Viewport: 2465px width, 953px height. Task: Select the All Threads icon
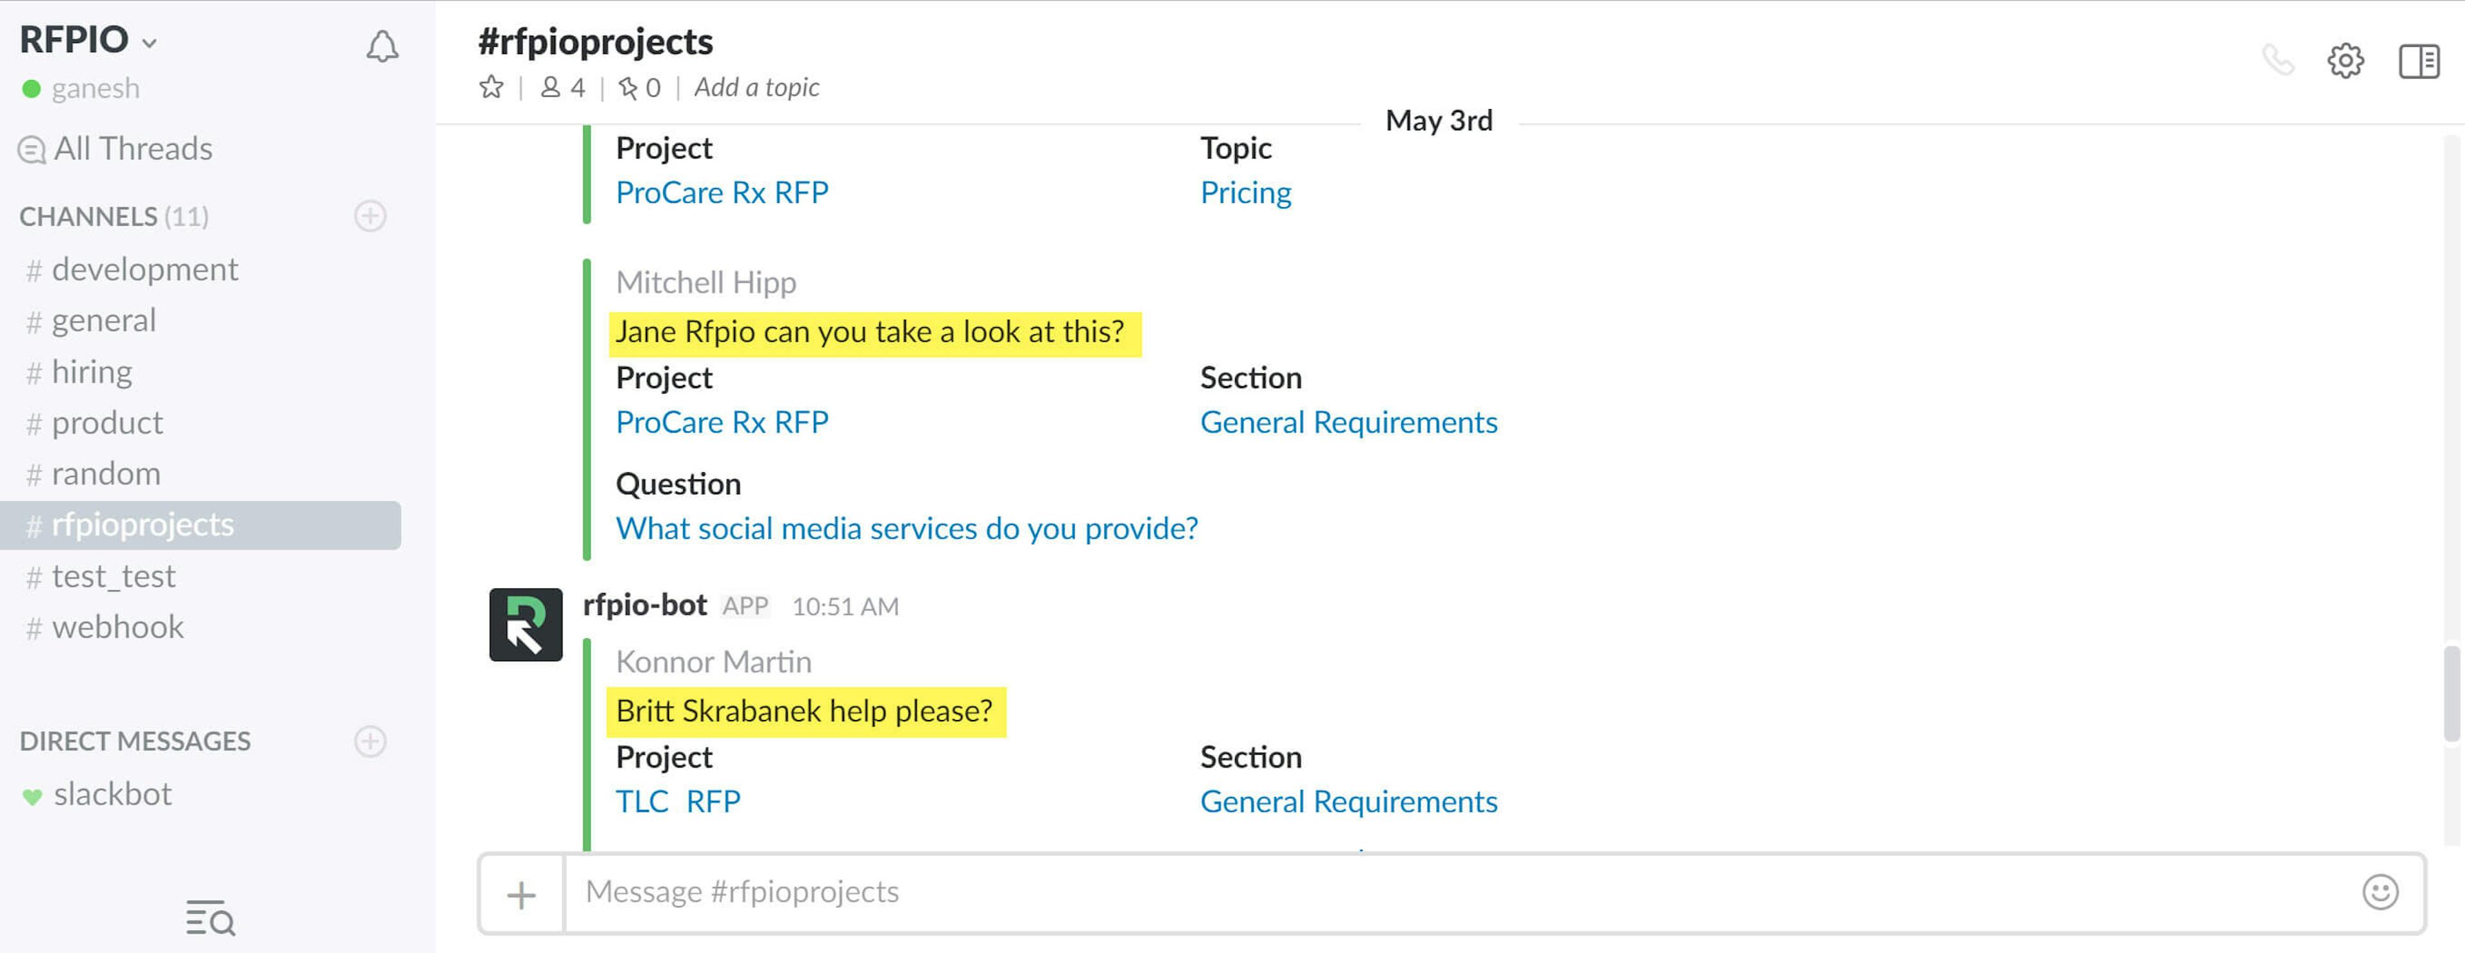(31, 148)
